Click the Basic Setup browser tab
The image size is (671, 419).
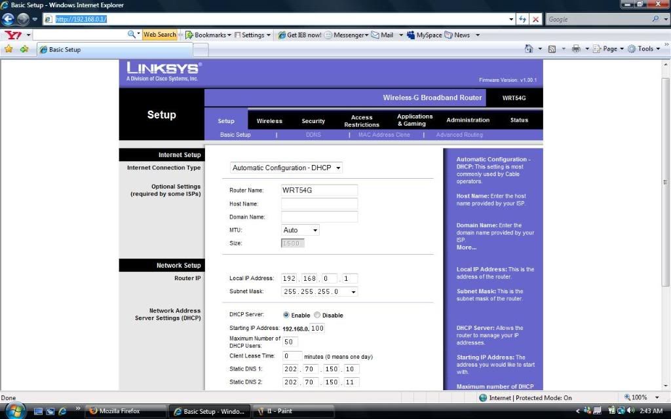pos(114,50)
